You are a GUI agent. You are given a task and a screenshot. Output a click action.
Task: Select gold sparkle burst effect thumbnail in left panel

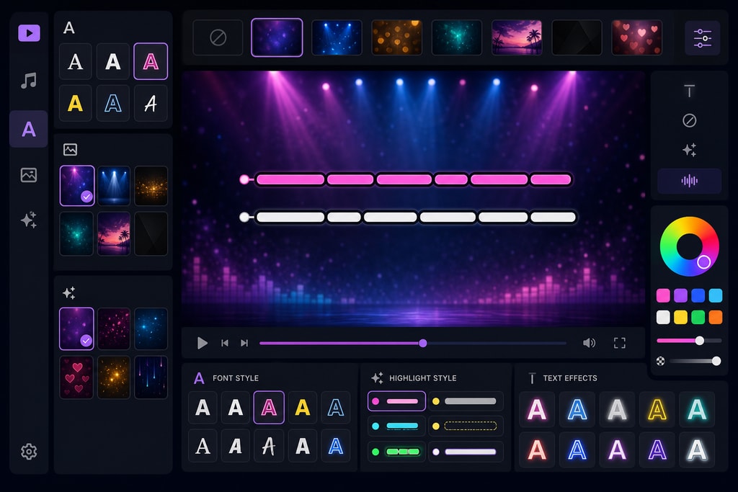pos(113,377)
